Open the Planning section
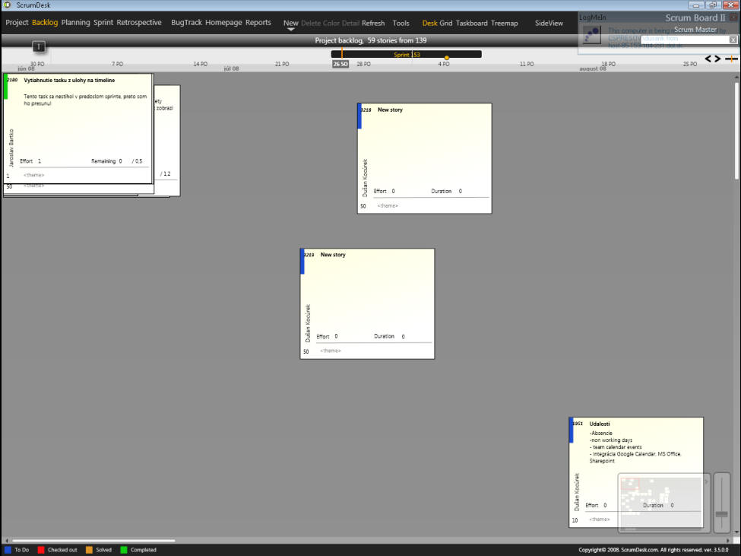This screenshot has height=556, width=741. [75, 23]
